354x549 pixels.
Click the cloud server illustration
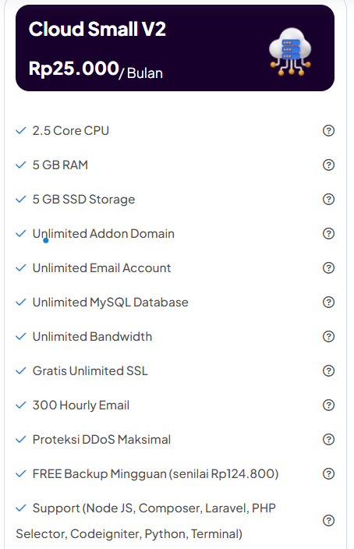point(290,51)
